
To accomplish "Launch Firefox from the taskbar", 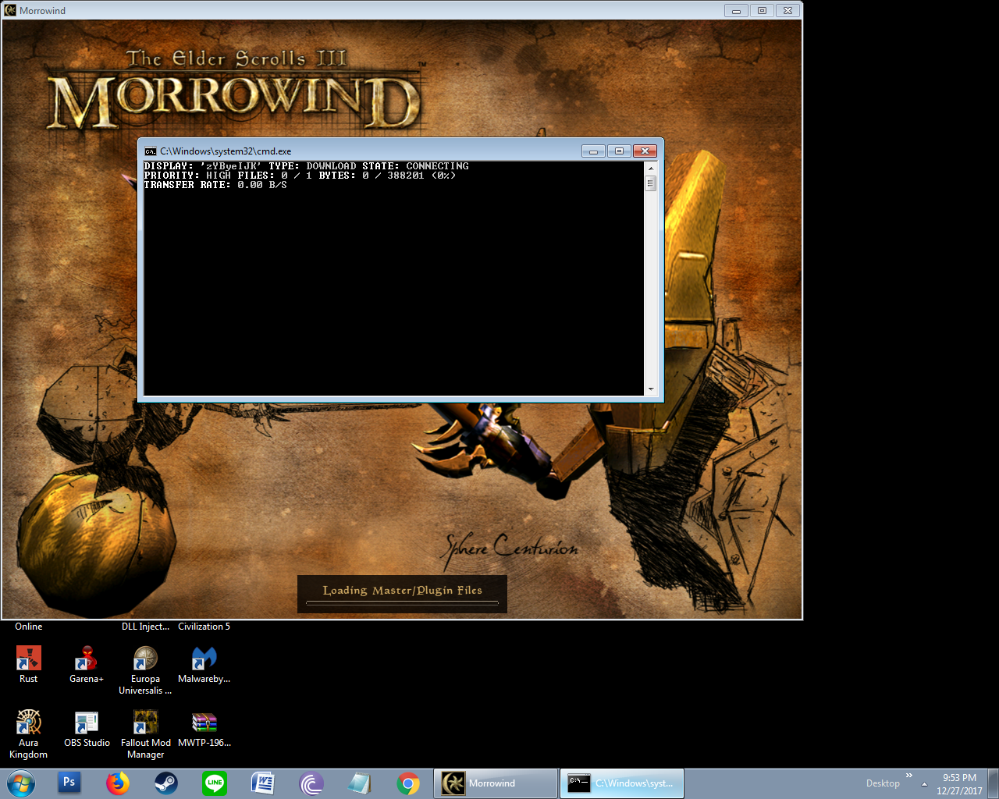I will (x=118, y=783).
